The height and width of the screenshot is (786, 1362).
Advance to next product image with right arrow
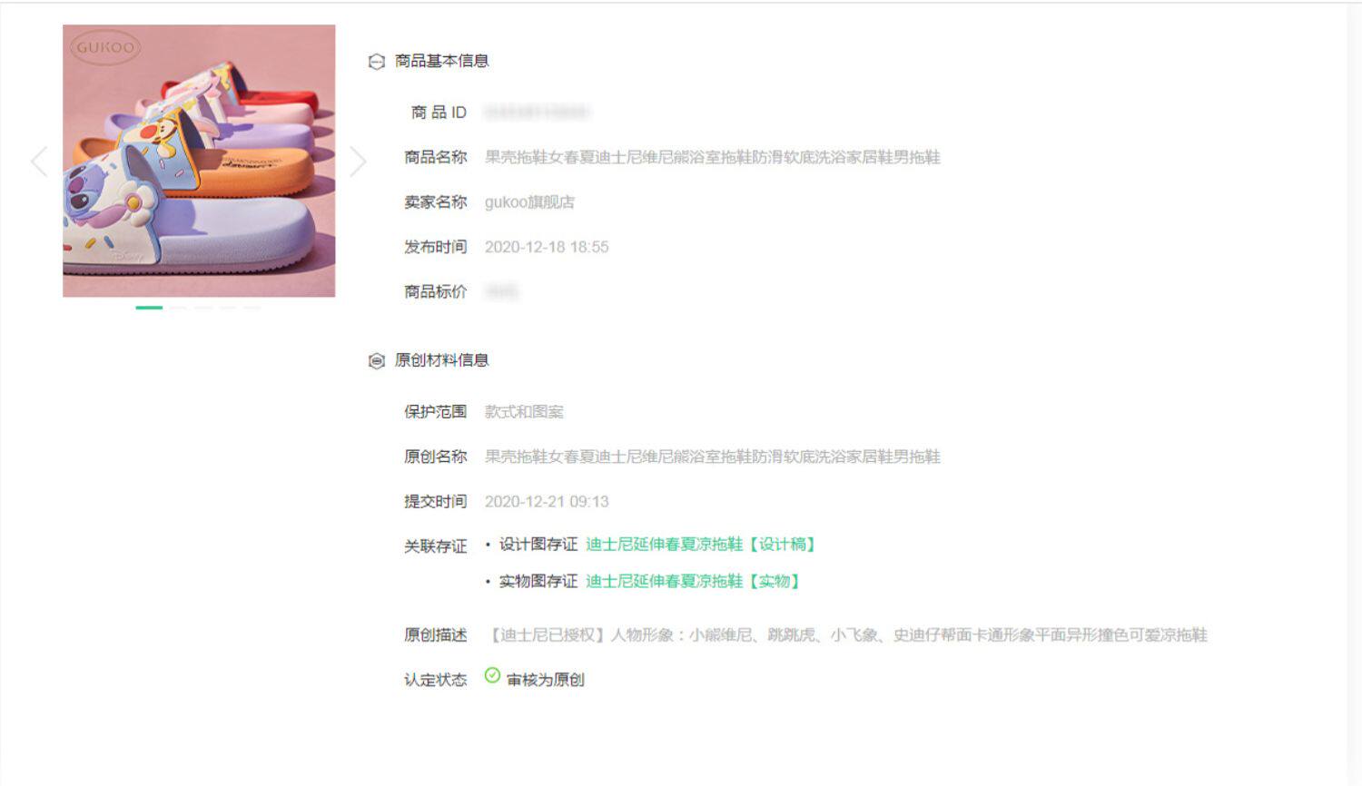point(358,161)
